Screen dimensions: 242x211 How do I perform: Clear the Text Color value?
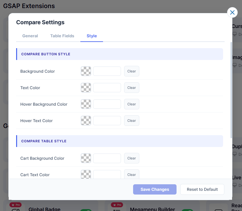[x=132, y=88]
